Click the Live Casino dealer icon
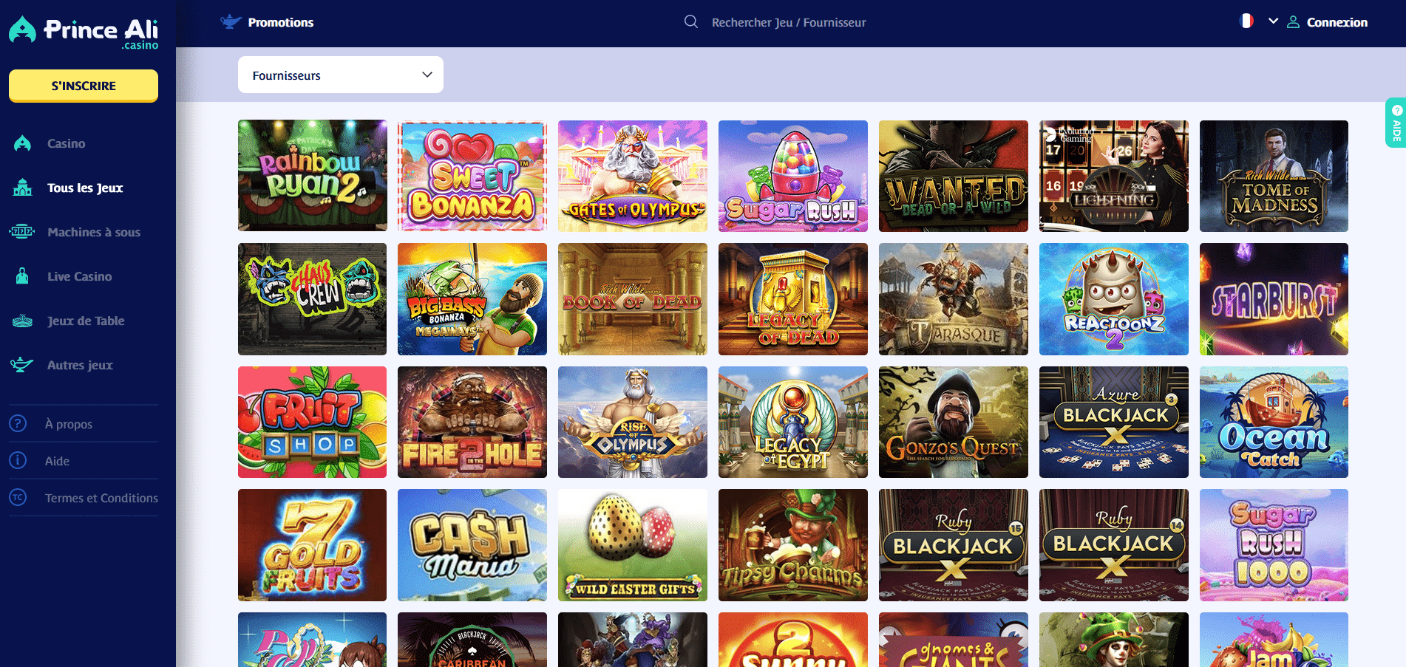 [x=22, y=276]
